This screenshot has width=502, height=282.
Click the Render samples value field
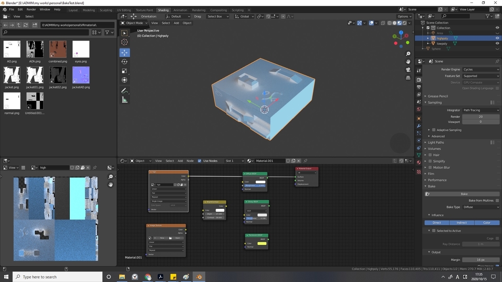[x=481, y=117]
